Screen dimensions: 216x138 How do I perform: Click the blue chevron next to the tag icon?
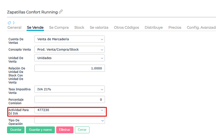click(x=14, y=23)
